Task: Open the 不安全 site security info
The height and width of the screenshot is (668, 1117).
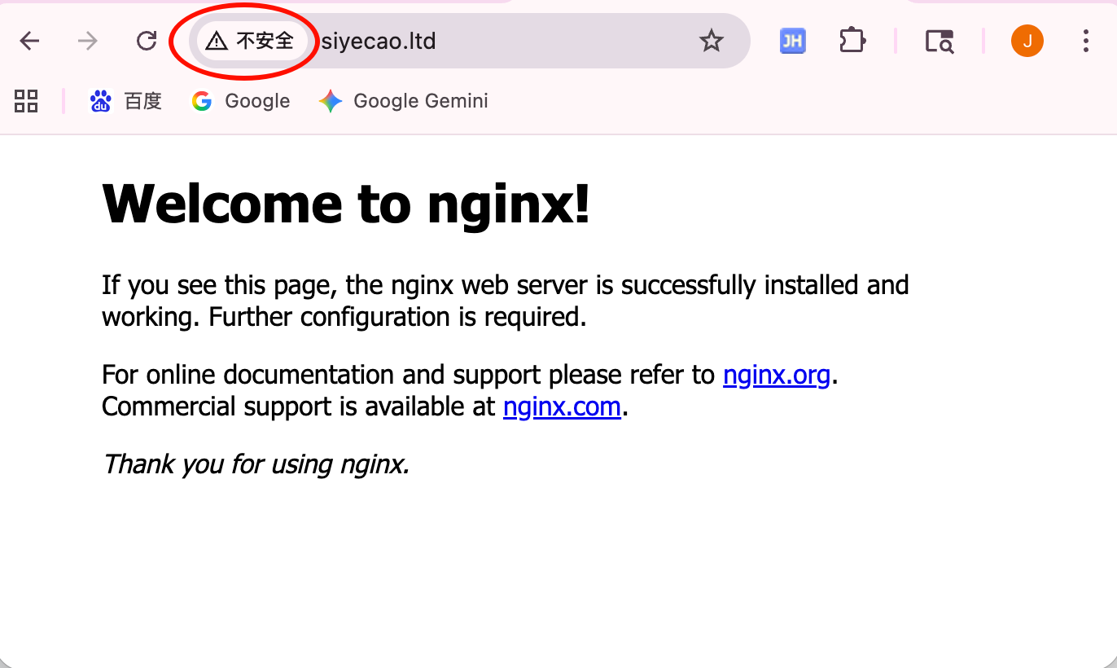Action: [252, 41]
